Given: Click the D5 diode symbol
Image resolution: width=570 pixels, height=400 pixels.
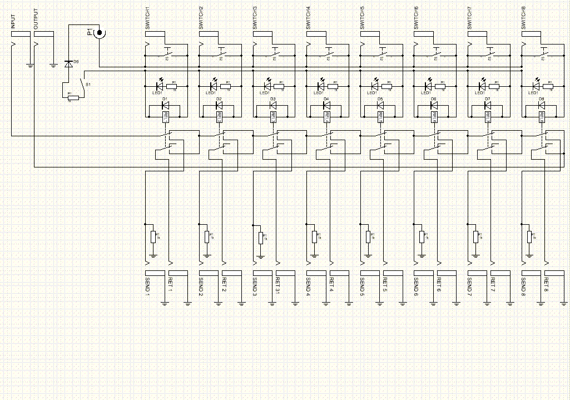Looking at the screenshot, I should 380,106.
